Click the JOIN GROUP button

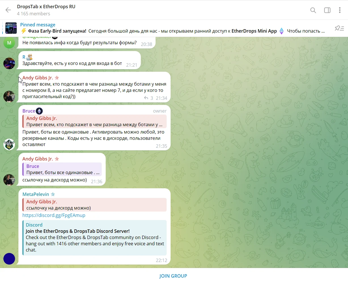pyautogui.click(x=173, y=276)
